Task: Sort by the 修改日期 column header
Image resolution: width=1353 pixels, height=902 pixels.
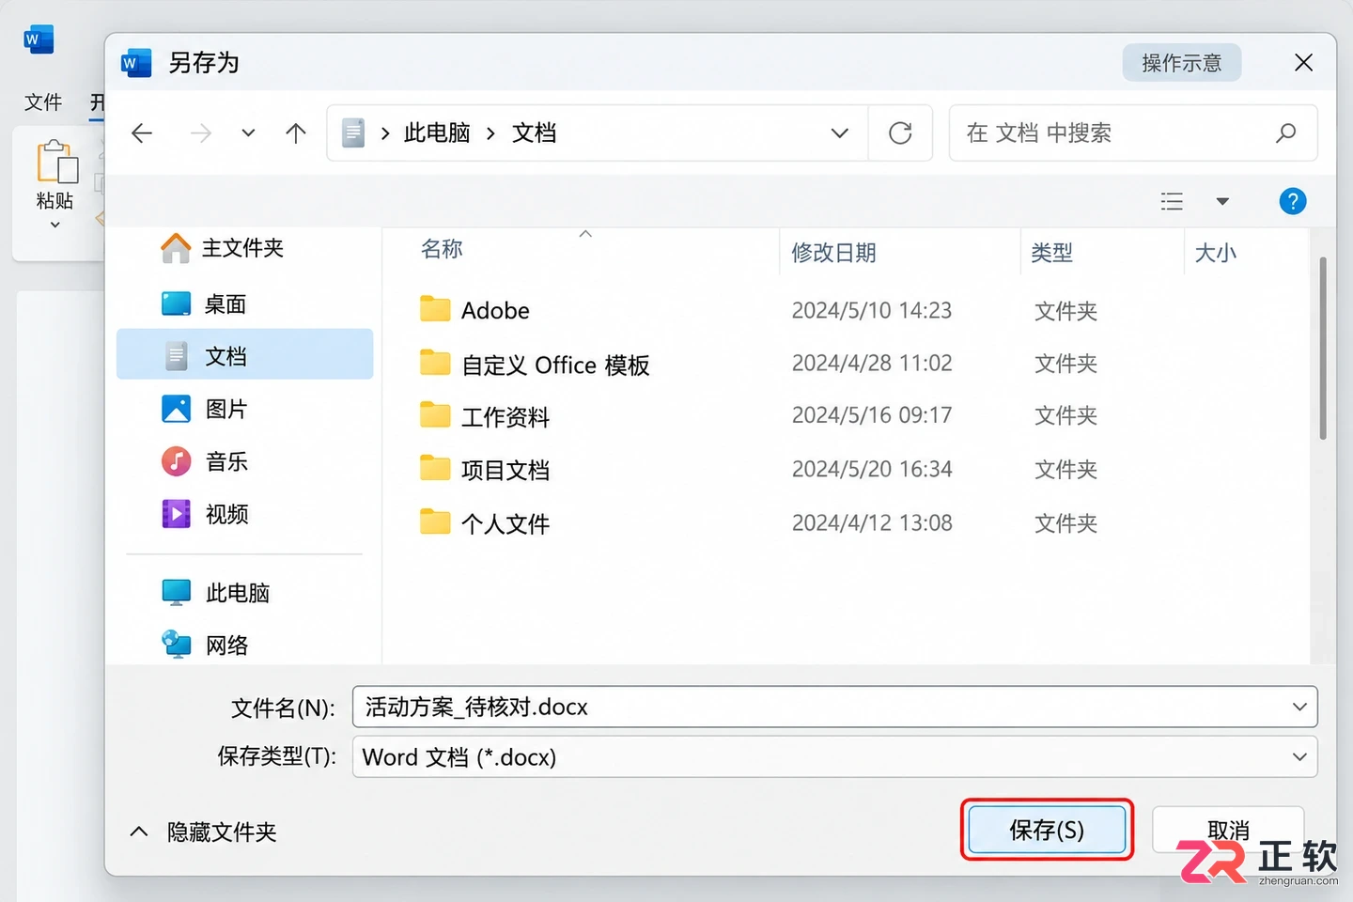Action: pyautogui.click(x=833, y=253)
